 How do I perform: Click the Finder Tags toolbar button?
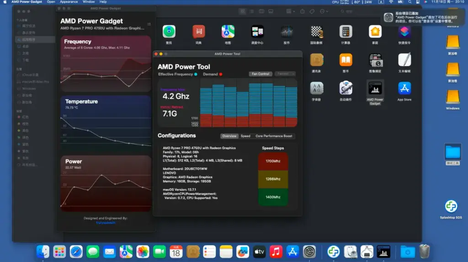312,11
